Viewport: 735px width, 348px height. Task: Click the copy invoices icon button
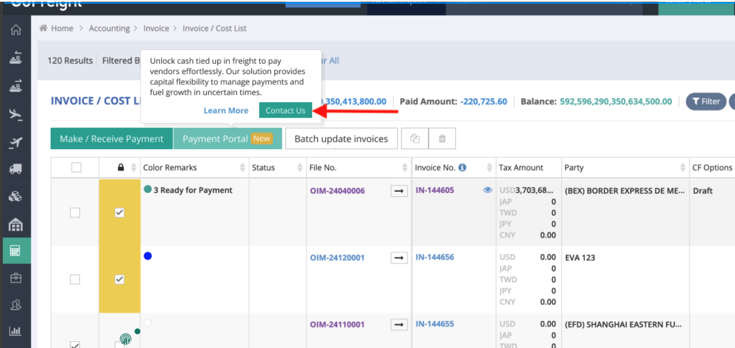pyautogui.click(x=415, y=138)
